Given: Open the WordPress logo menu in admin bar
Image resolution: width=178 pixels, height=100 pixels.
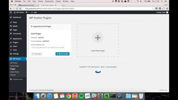Looking at the screenshot, I should (11, 12).
